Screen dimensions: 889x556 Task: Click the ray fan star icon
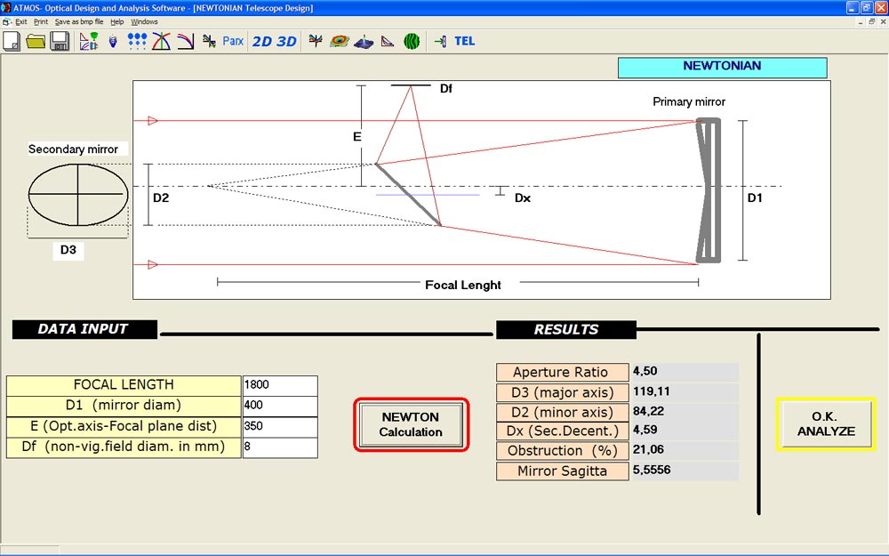pyautogui.click(x=316, y=40)
